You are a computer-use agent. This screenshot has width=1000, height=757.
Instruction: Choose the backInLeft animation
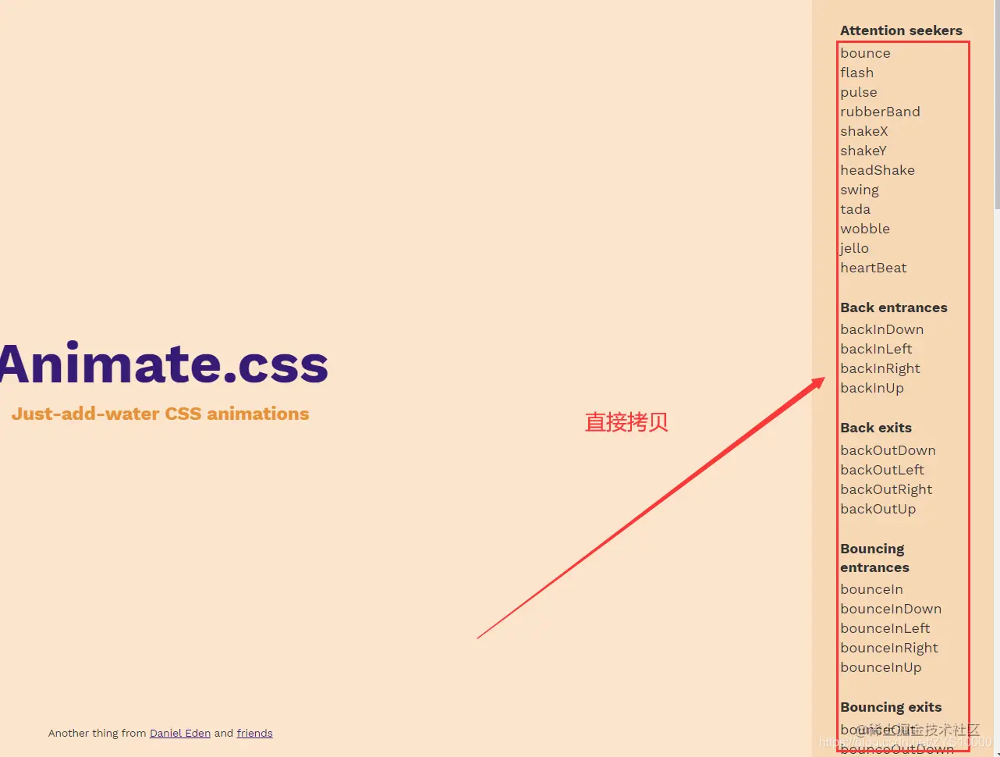pos(876,349)
